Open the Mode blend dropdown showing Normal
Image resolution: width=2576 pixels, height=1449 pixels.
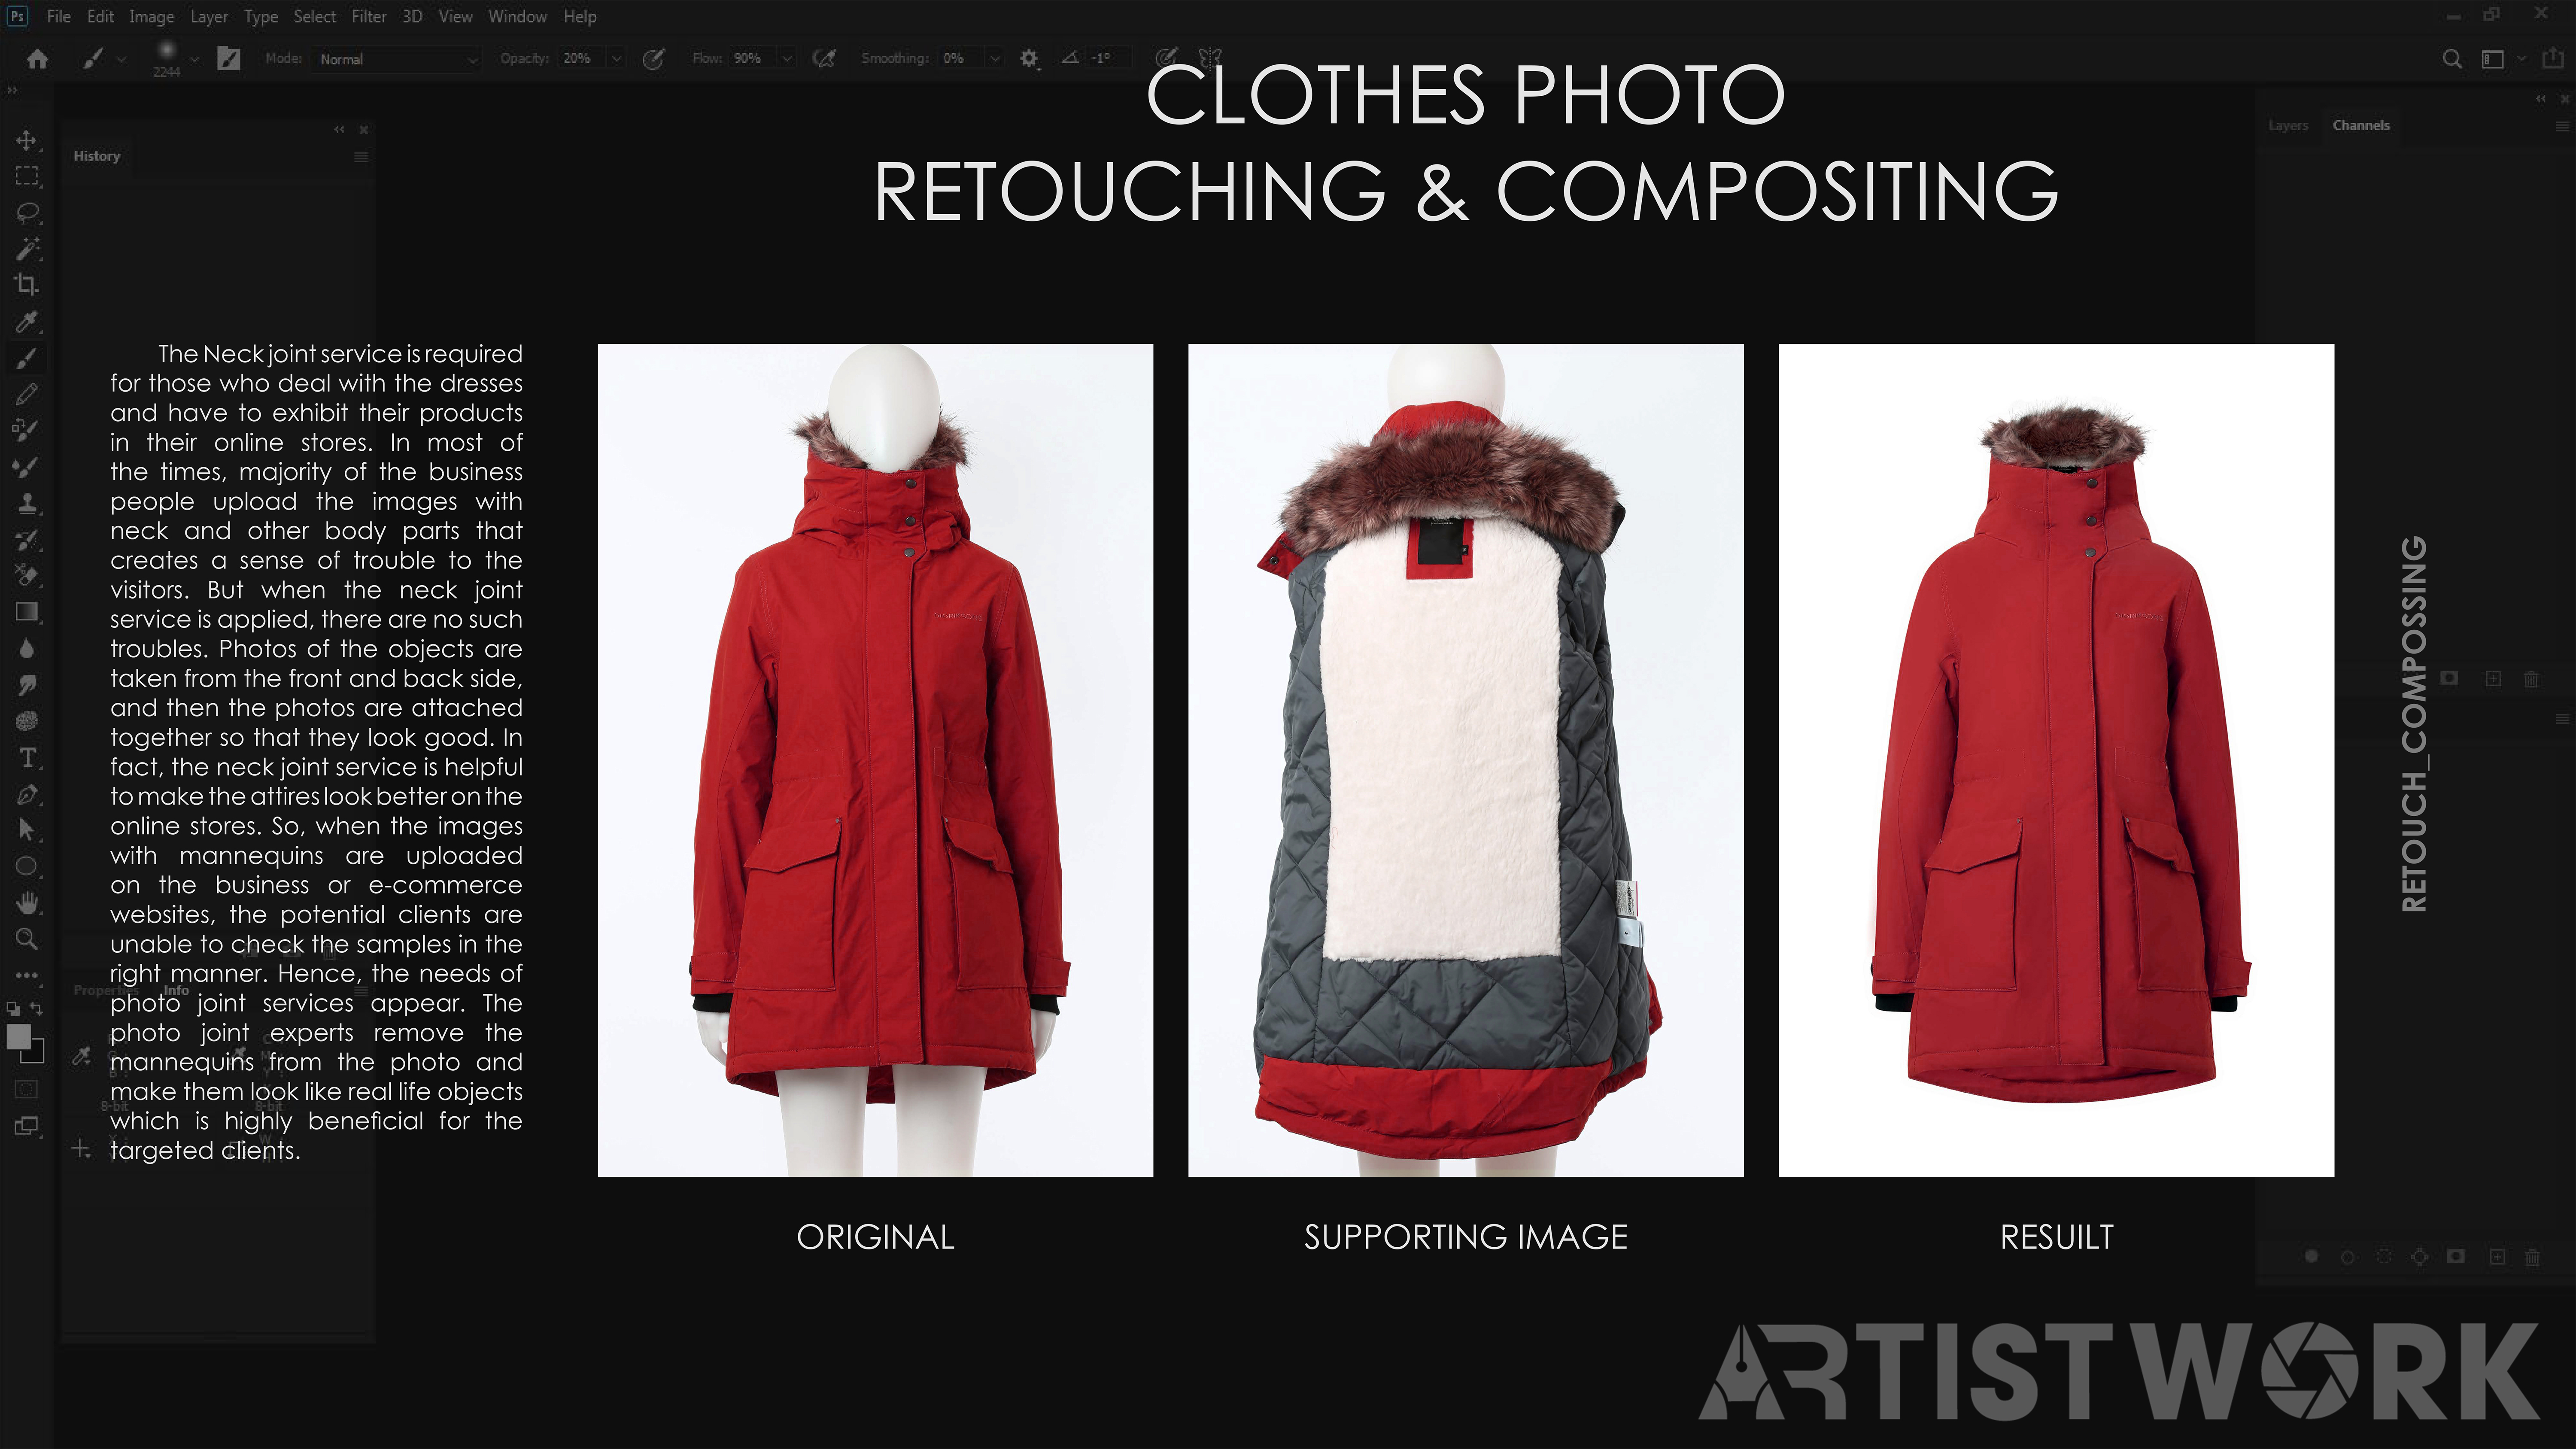tap(398, 59)
